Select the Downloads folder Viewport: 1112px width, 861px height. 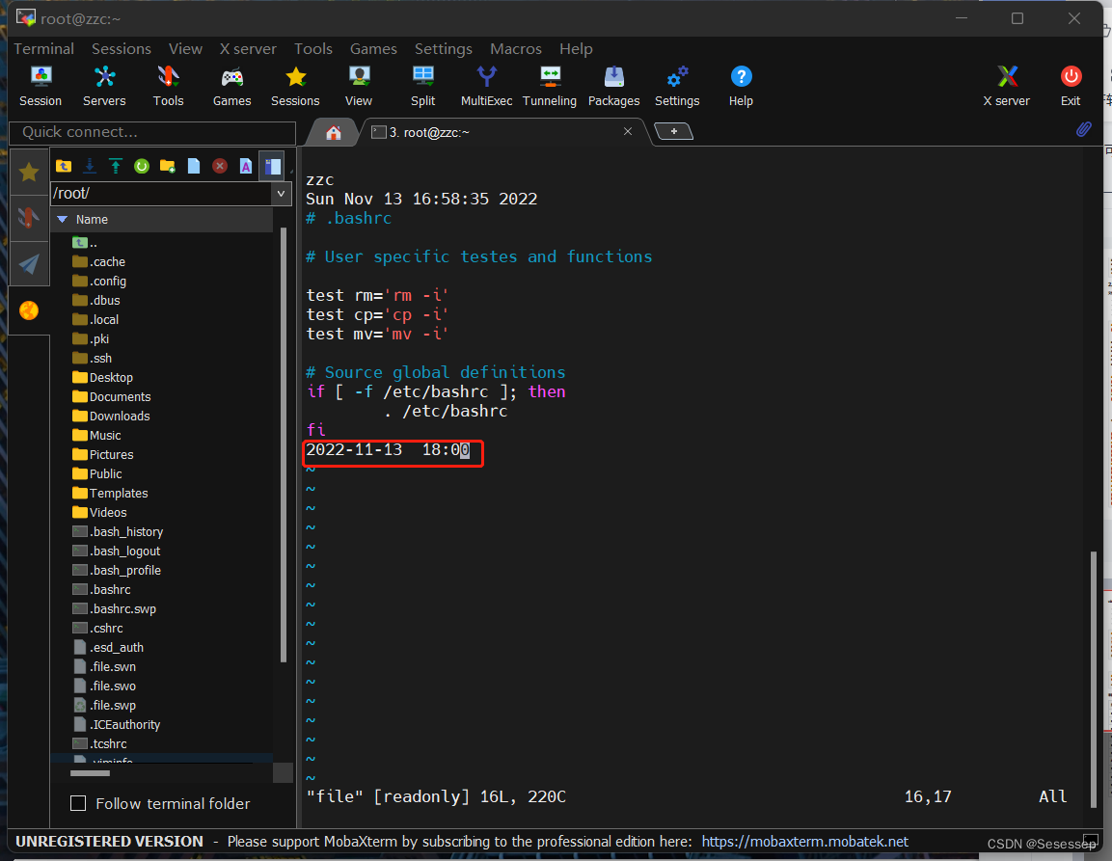coord(111,416)
